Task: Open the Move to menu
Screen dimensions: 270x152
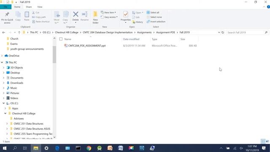Action: pyautogui.click(x=57, y=17)
